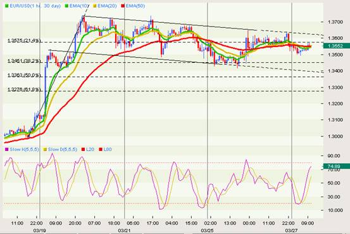Click the 1.3500 price axis label
This screenshot has width=350, height=234.
pyautogui.click(x=335, y=55)
